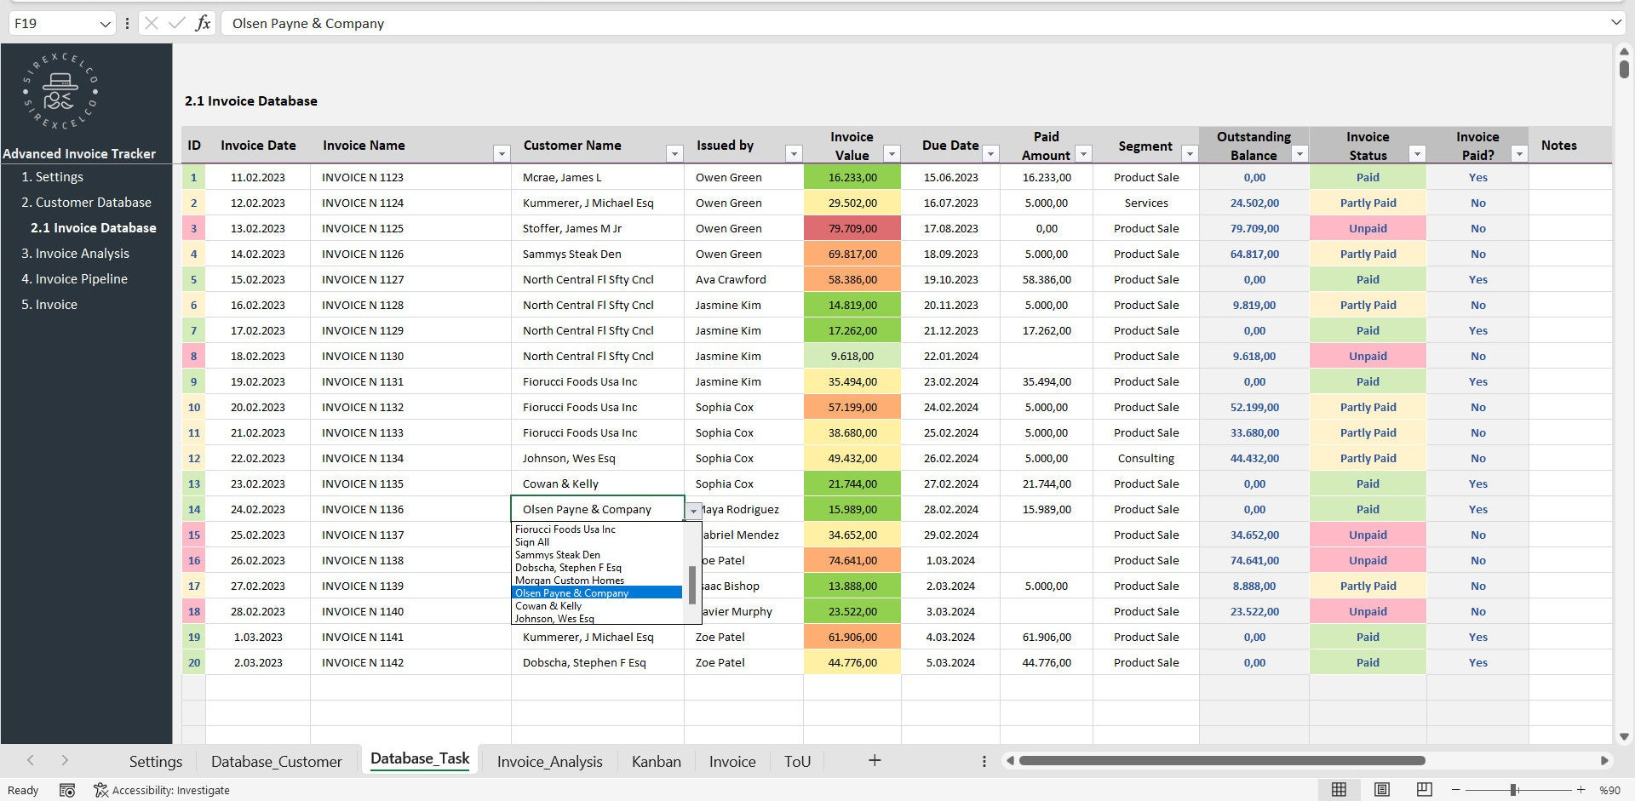This screenshot has height=801, width=1635.
Task: Click the green checkmark to confirm entry
Action: [175, 23]
